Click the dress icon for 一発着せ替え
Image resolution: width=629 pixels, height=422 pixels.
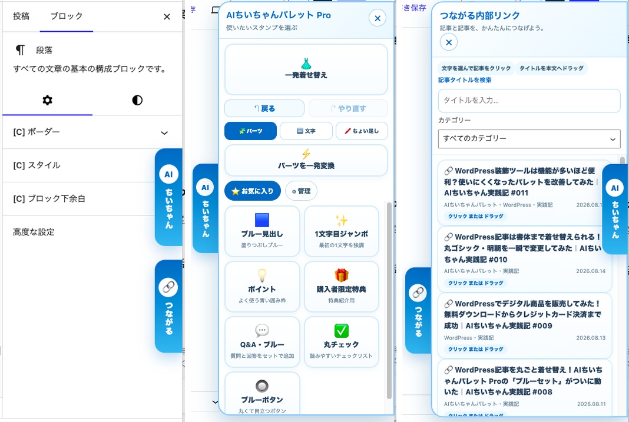pyautogui.click(x=306, y=64)
